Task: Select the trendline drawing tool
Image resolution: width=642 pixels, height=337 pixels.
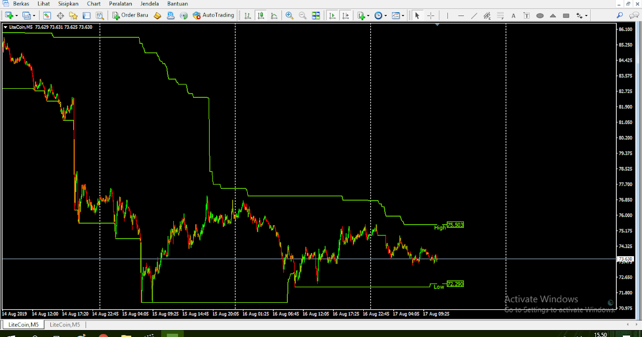Action: pyautogui.click(x=475, y=15)
